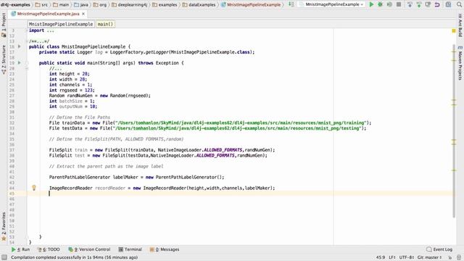Open Search Everywhere magnifier icon

(459, 4)
